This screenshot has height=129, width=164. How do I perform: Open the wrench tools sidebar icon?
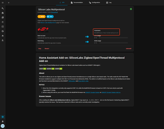[3, 8]
